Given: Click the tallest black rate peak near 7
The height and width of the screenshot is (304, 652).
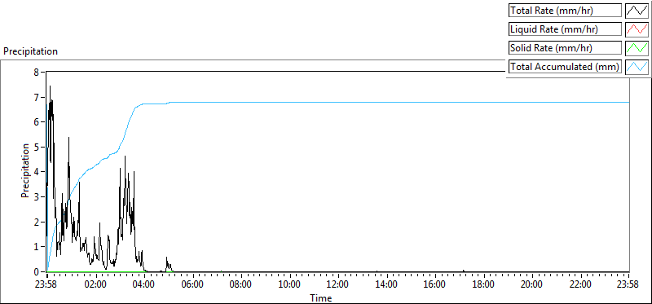Looking at the screenshot, I should [51, 86].
